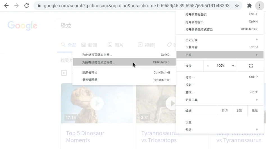The height and width of the screenshot is (149, 266).
Task: Decrease zoom with the minus button
Action: pyautogui.click(x=208, y=66)
